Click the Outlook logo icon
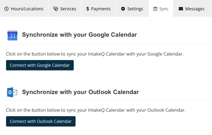Viewport: 212px width, 135px height. point(12,93)
